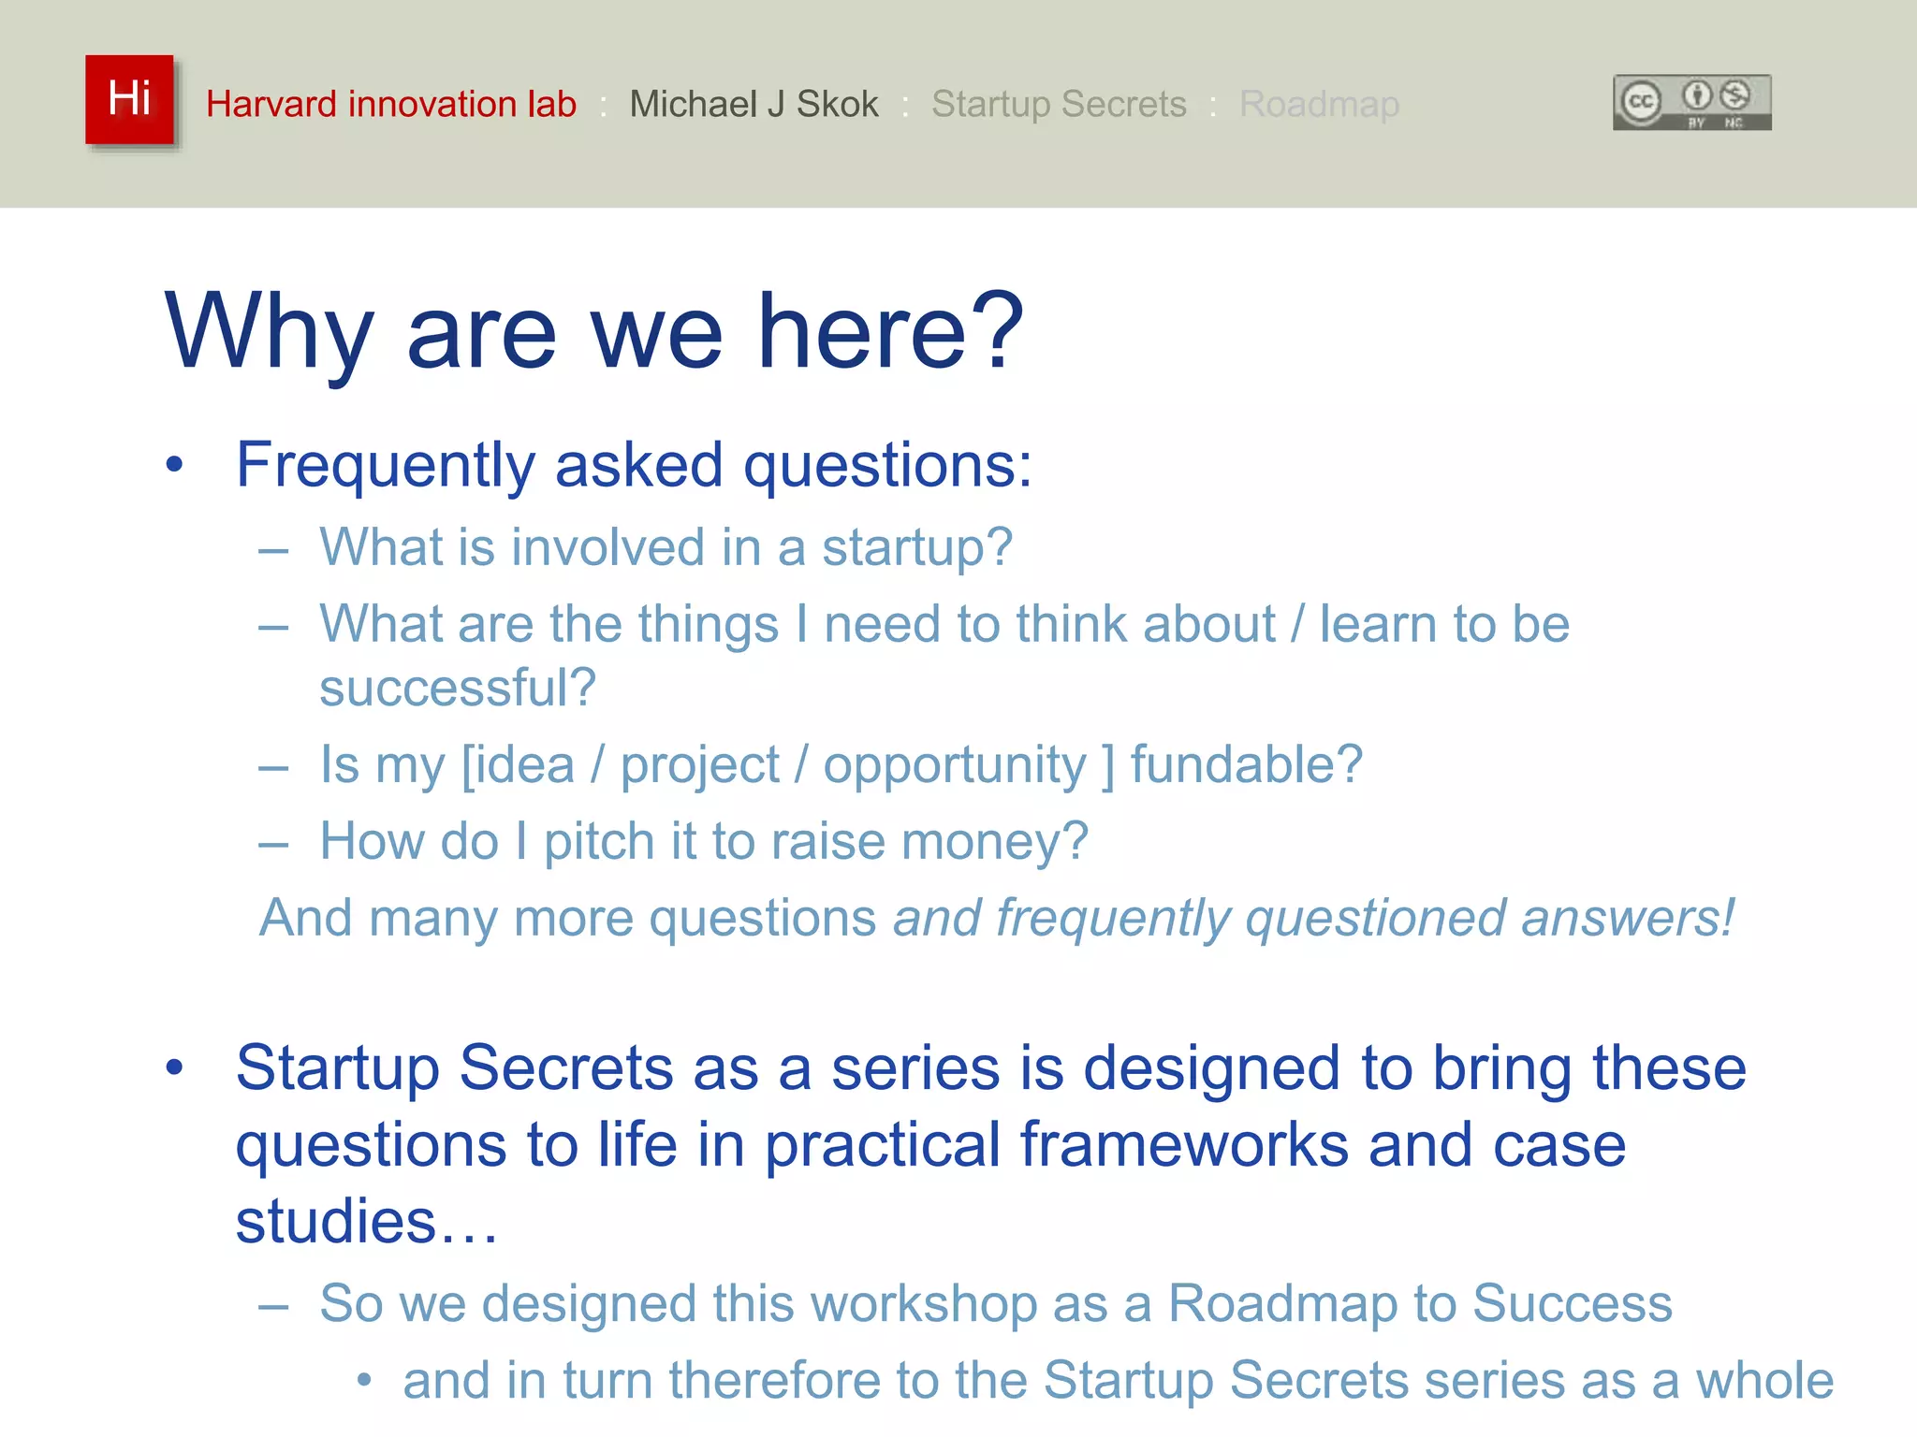Click the slide title Why are we here?
Viewport: 1917px width, 1437px height.
[595, 331]
